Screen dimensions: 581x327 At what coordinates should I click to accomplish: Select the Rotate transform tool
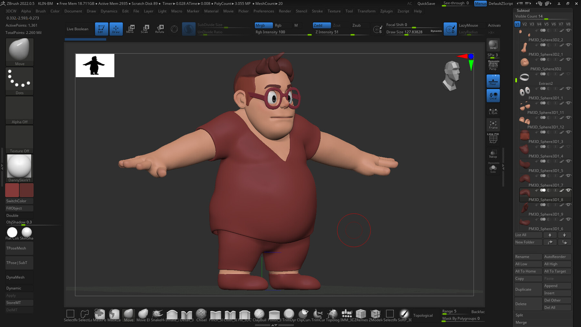tap(159, 29)
